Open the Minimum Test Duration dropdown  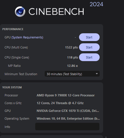coord(72,74)
